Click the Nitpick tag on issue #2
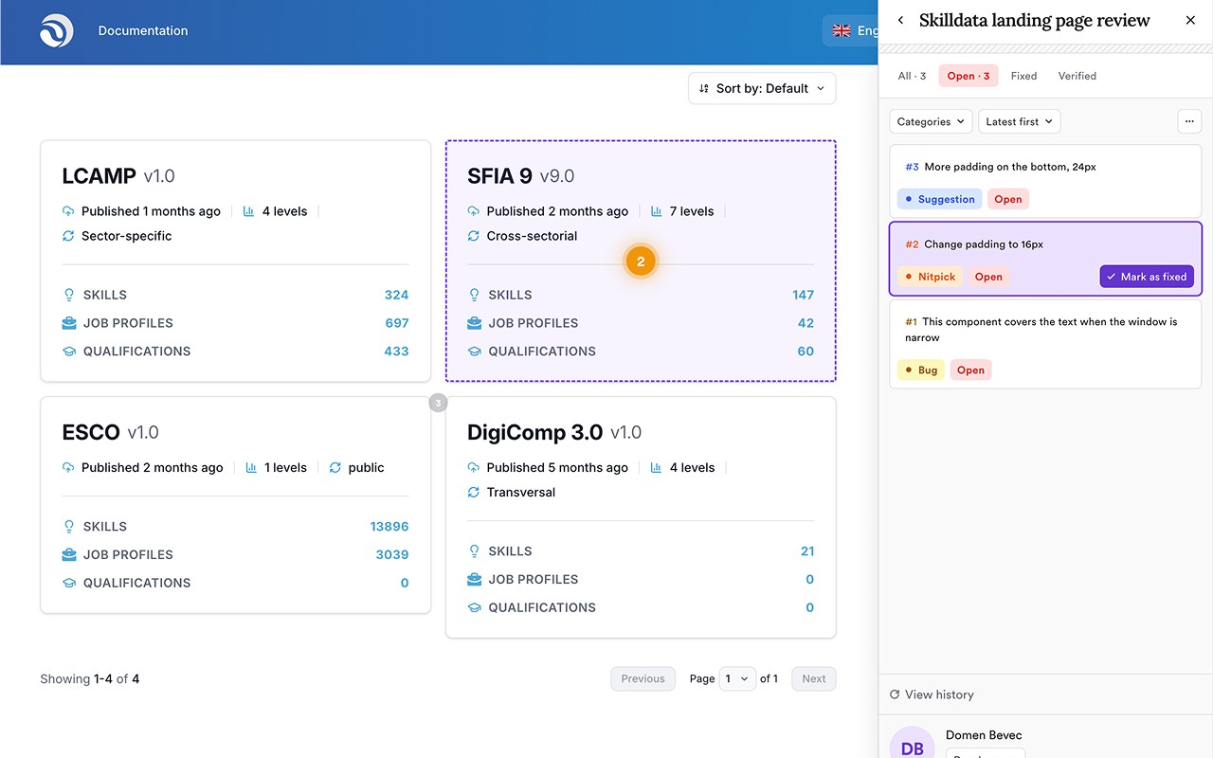Image resolution: width=1213 pixels, height=758 pixels. point(931,277)
